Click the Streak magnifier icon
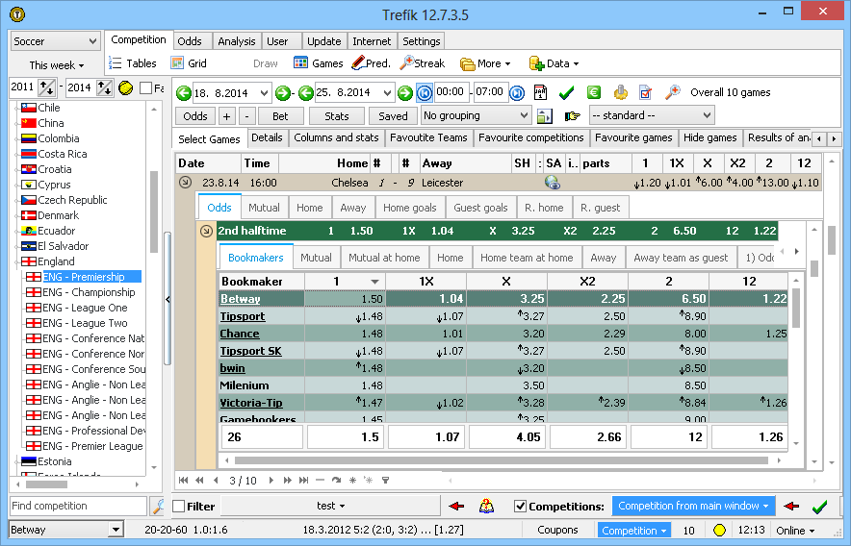 tap(407, 63)
